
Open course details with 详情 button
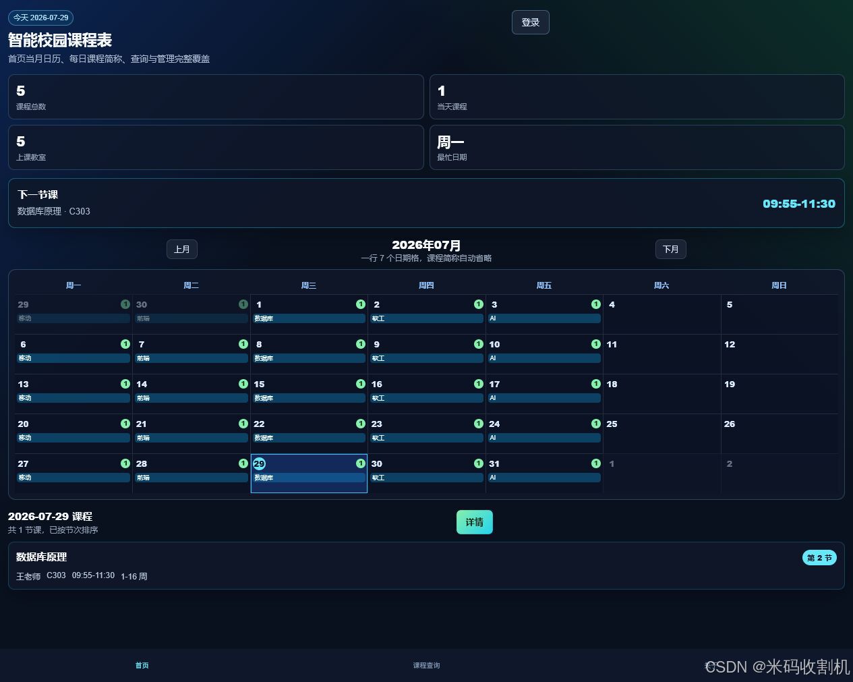click(475, 522)
